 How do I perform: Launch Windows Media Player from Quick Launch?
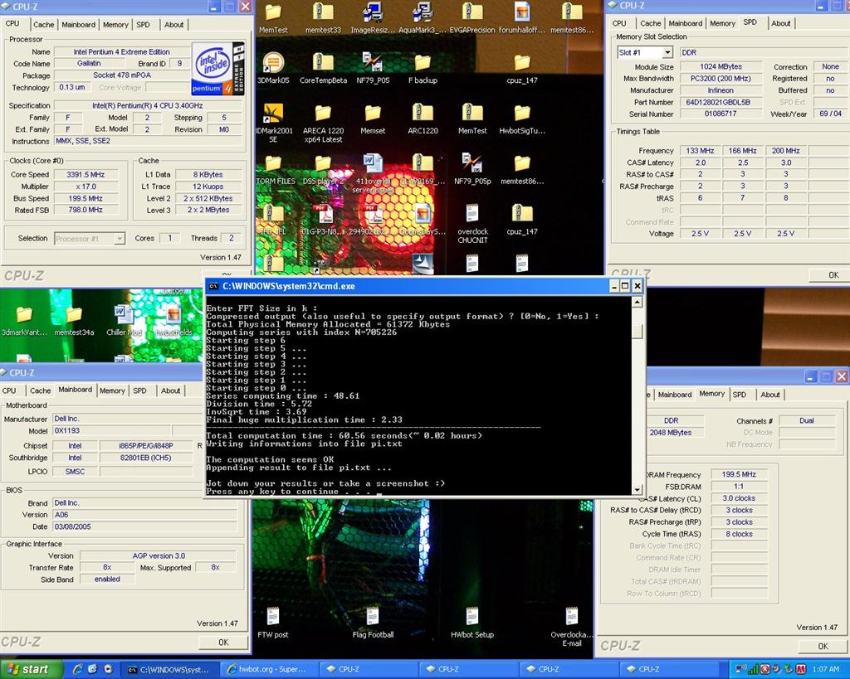pos(108,669)
